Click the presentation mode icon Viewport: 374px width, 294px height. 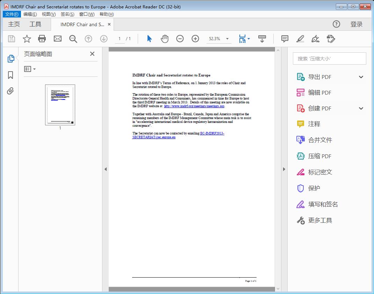pos(262,39)
